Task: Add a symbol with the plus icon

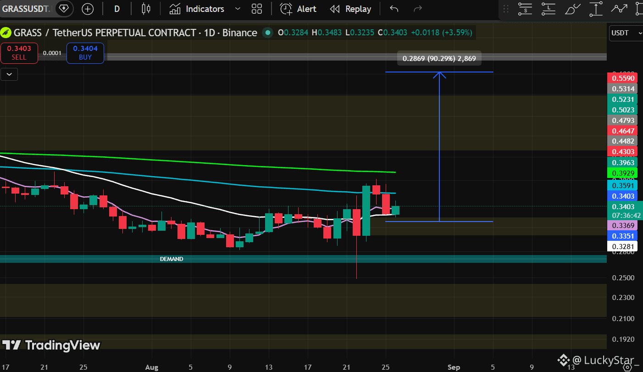Action: [x=87, y=9]
